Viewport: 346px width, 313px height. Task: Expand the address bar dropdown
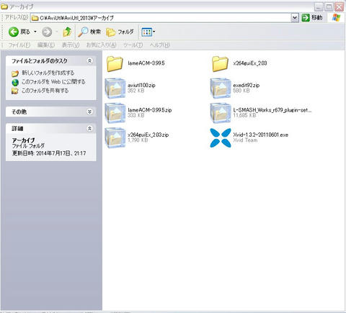coord(295,18)
